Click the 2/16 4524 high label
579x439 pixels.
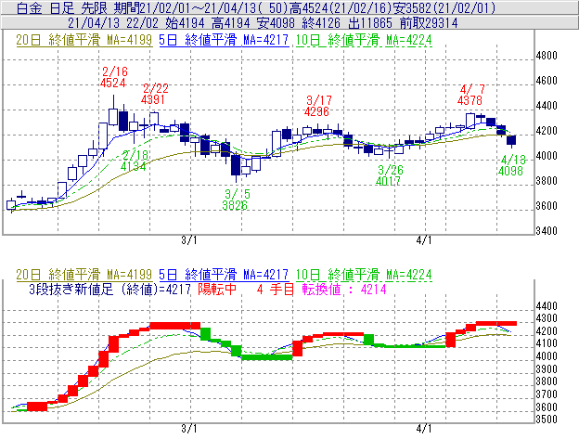click(114, 77)
